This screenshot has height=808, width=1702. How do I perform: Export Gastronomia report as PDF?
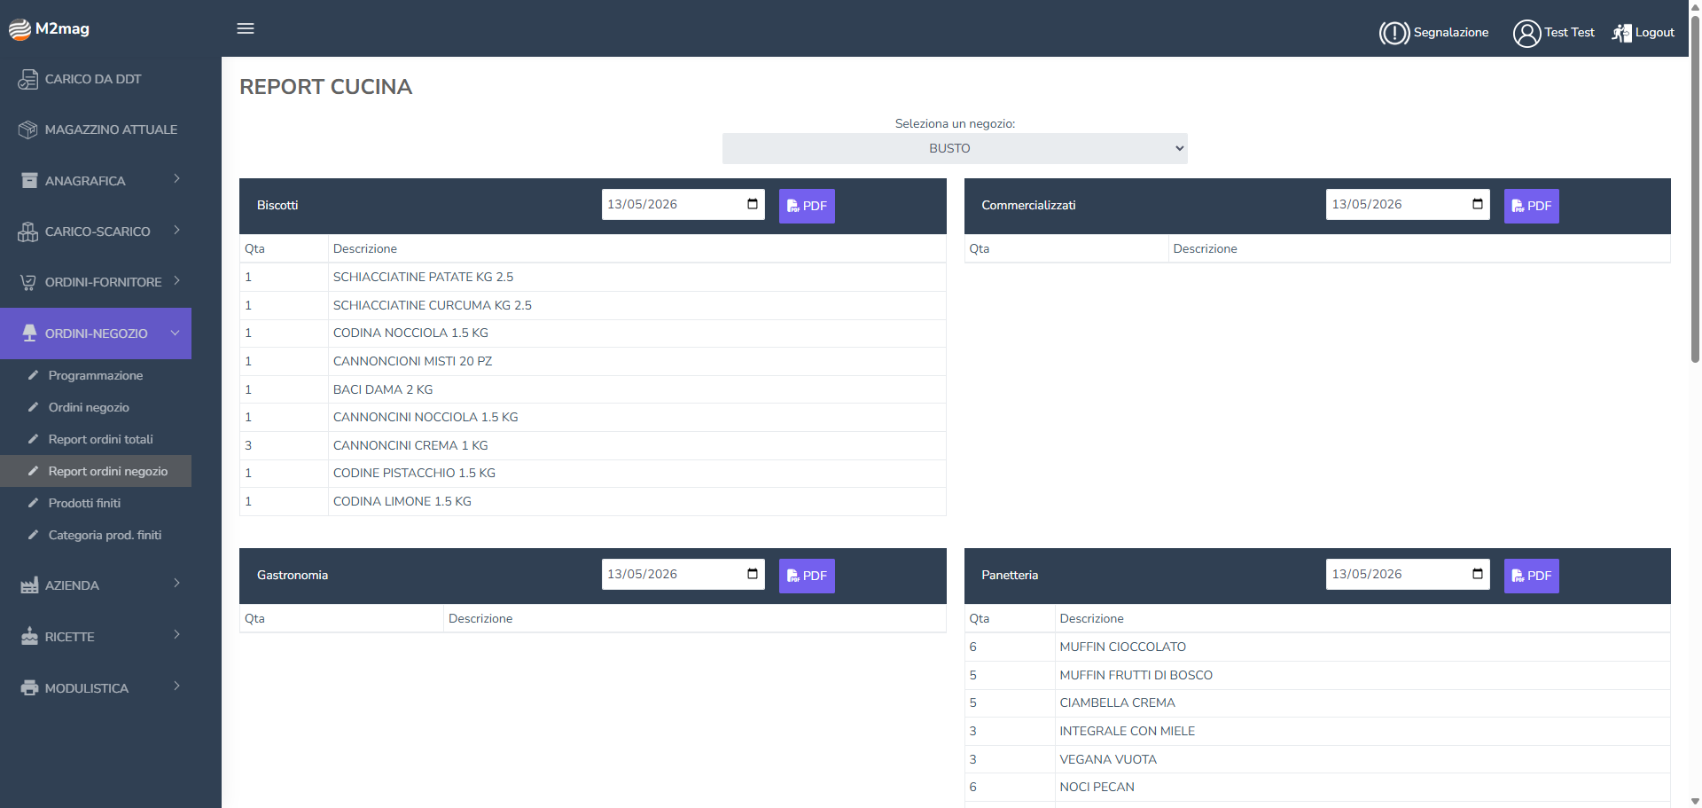[x=807, y=576]
